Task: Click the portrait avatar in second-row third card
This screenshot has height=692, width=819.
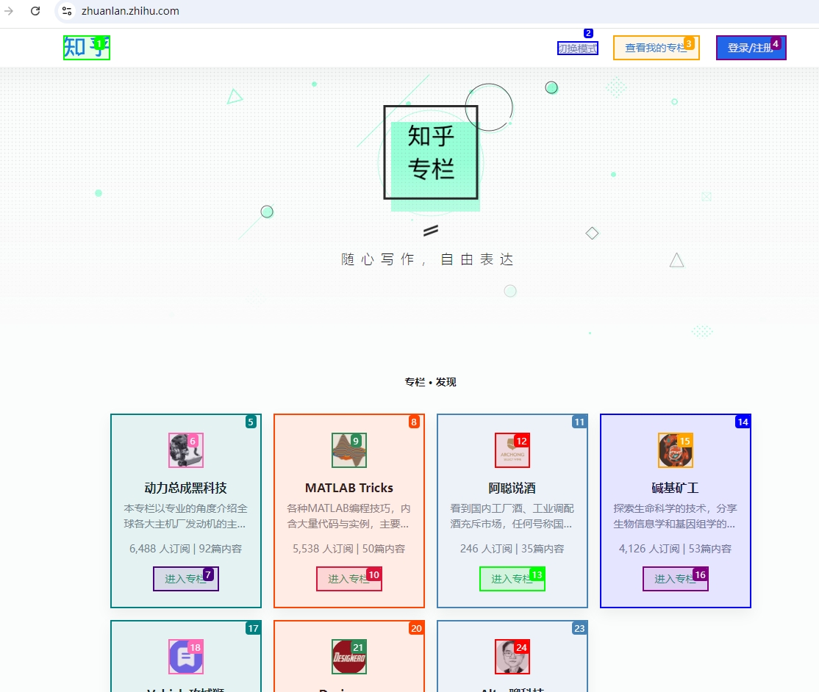Action: tap(512, 657)
